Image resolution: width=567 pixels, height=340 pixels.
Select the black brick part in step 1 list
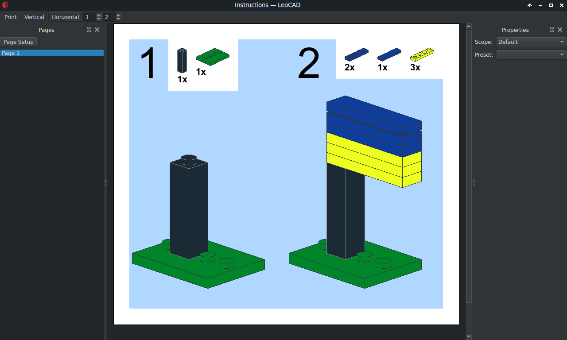click(182, 61)
